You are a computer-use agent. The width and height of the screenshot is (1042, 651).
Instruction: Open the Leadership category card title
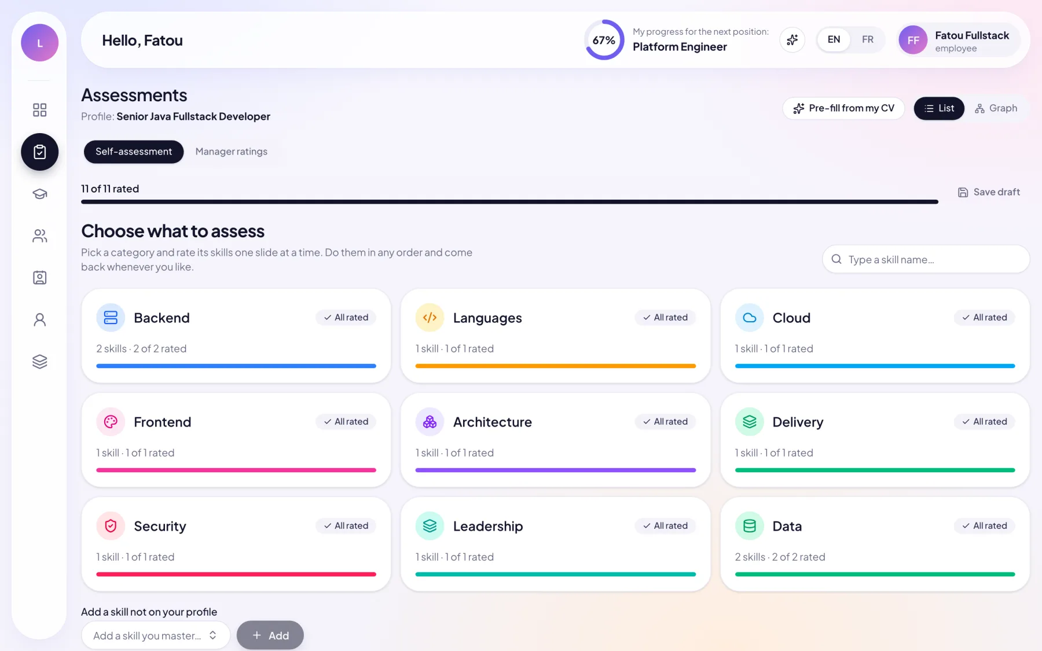[488, 526]
